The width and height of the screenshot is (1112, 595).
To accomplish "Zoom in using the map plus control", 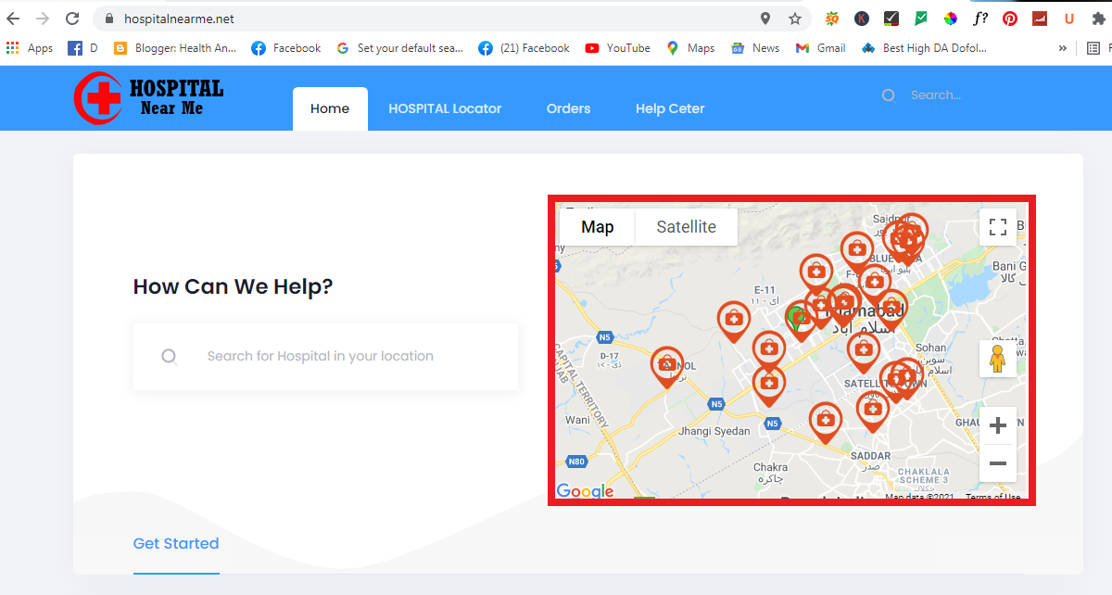I will [x=997, y=424].
